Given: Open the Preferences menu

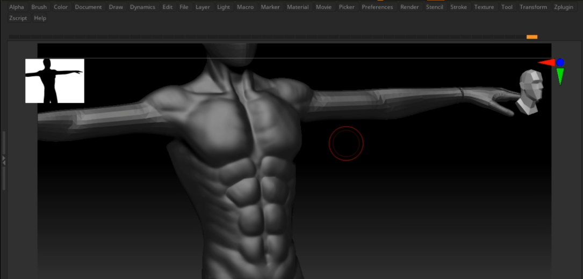Looking at the screenshot, I should (377, 7).
